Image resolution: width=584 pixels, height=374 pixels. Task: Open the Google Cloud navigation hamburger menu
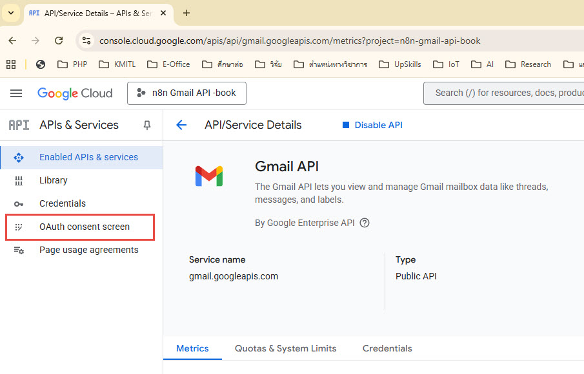point(16,93)
